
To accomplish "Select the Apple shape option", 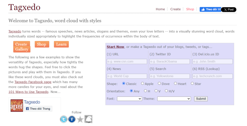I will pos(142,84).
